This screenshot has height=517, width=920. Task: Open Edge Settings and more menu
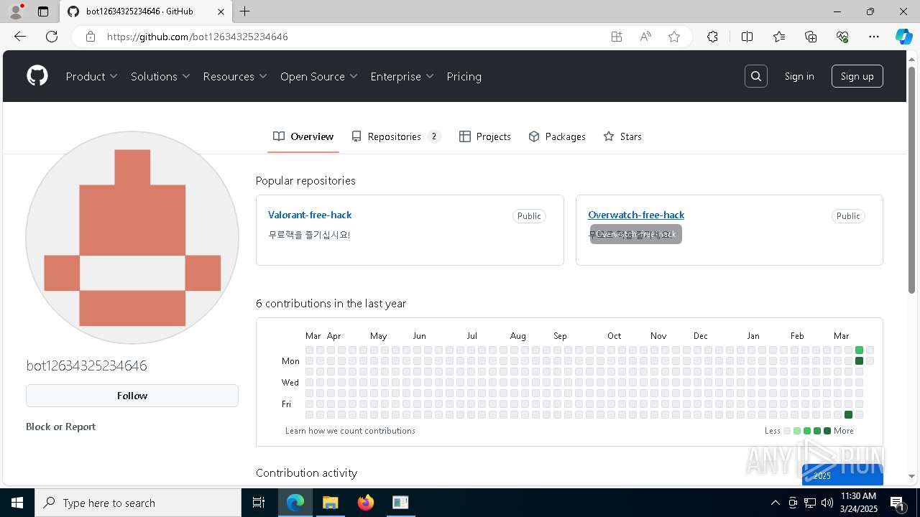[x=874, y=37]
